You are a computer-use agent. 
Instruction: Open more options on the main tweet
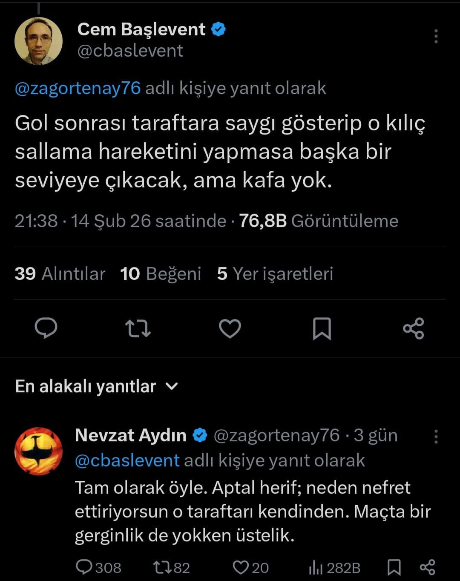(x=436, y=37)
